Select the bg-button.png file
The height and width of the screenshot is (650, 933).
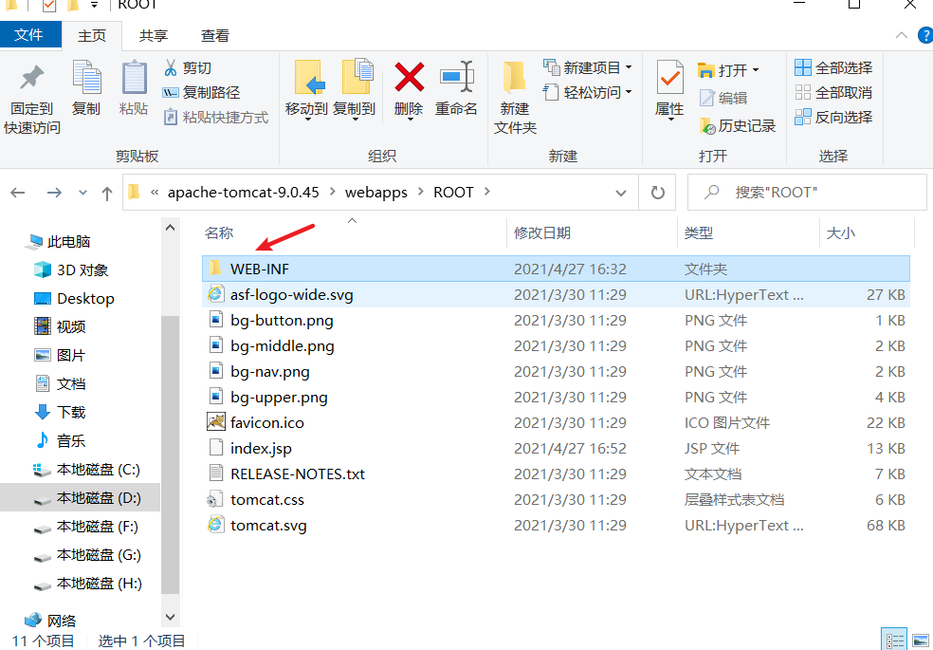tap(556, 320)
